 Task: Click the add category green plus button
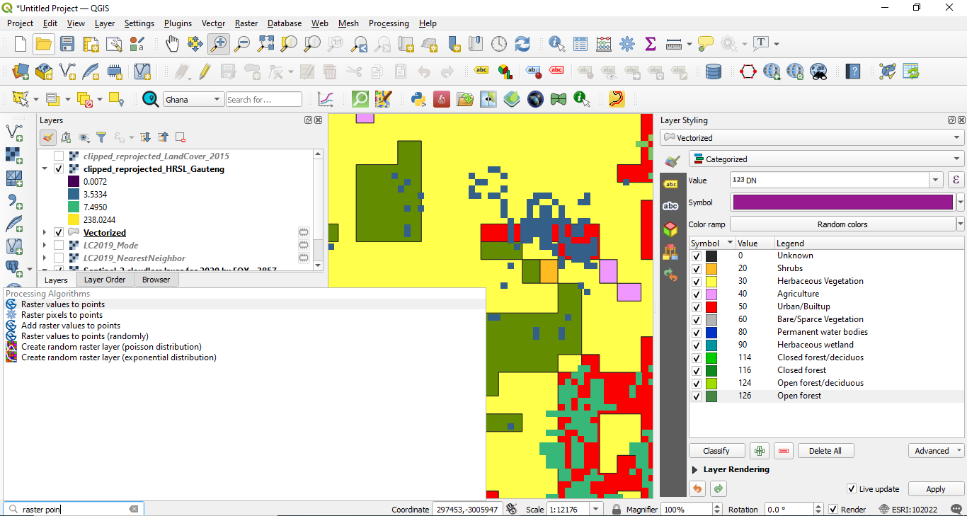pyautogui.click(x=760, y=451)
